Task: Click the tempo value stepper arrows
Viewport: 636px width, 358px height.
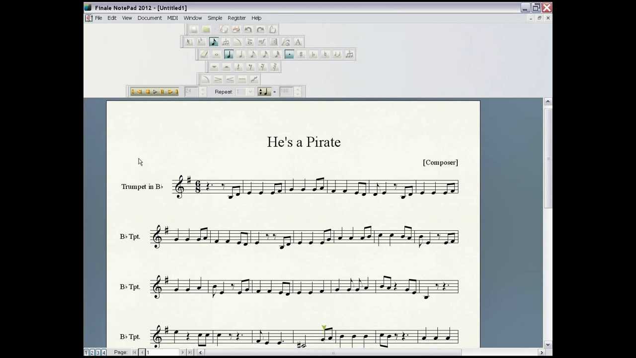Action: point(298,91)
